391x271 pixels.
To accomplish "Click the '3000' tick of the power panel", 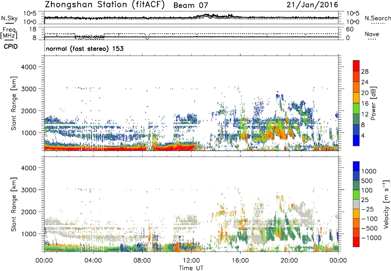I will coord(28,89).
